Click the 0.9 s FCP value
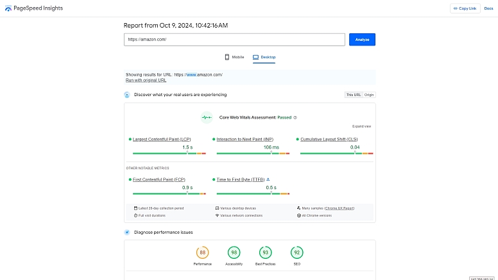This screenshot has width=498, height=280. (x=187, y=188)
